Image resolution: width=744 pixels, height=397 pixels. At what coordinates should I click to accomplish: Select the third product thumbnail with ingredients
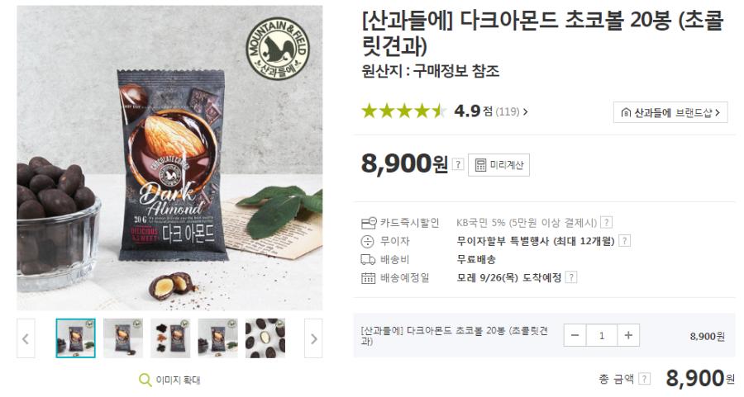click(x=170, y=338)
